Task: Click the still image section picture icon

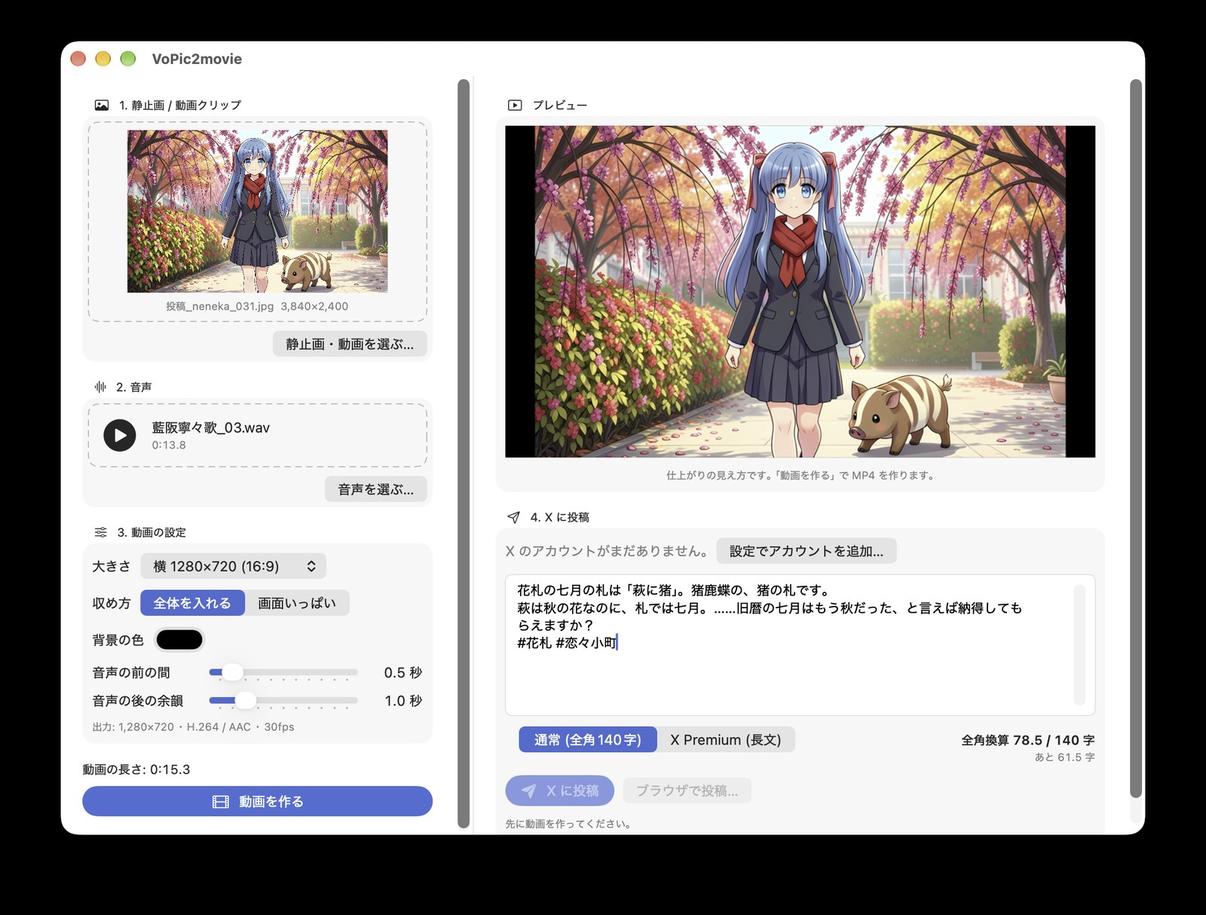Action: tap(102, 106)
